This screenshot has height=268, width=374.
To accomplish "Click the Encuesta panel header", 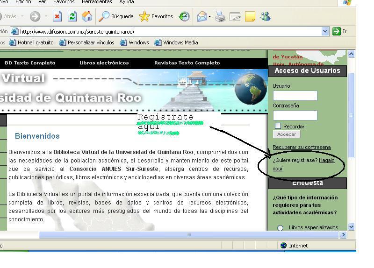I will 308,183.
